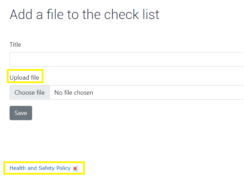Place cursor in the Title field
The image size is (244, 176).
pos(127,60)
